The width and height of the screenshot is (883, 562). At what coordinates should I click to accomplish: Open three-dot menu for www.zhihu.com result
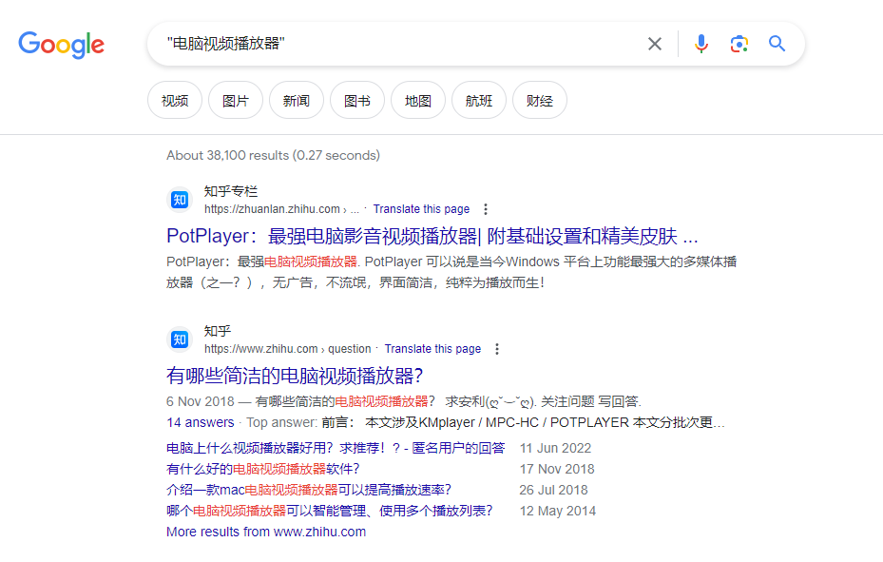[x=497, y=349]
